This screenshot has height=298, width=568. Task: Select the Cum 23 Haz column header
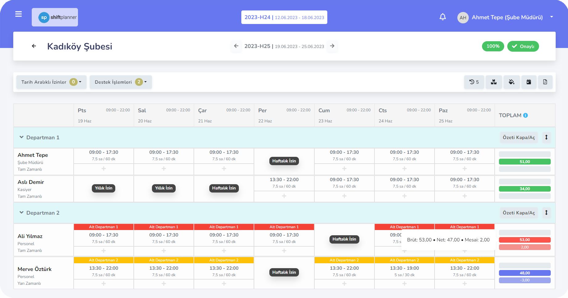pyautogui.click(x=344, y=115)
